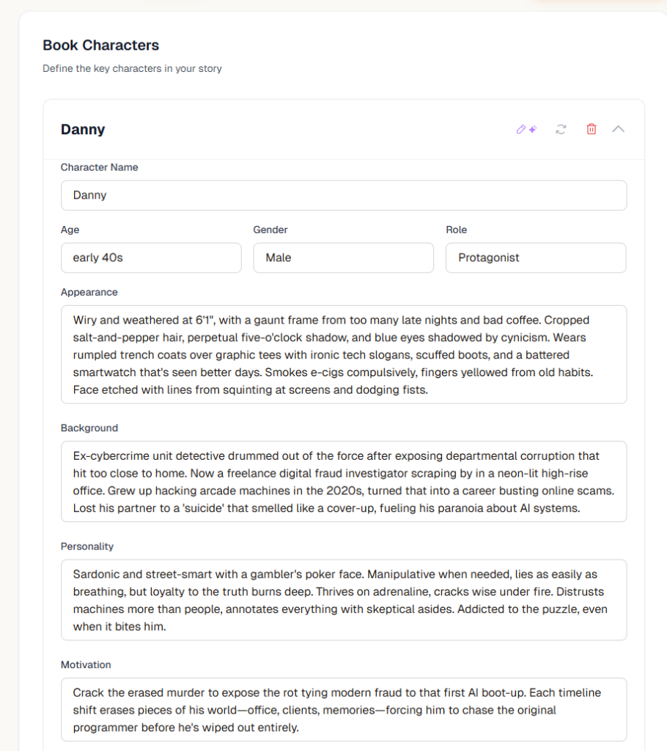Click inside the Appearance text area
Viewport: 667px width, 751px height.
tap(343, 354)
